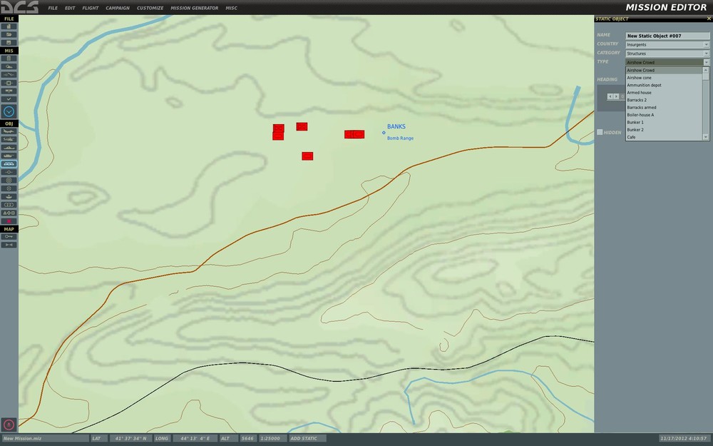Collapse the TYPE dropdown arrow

[706, 62]
